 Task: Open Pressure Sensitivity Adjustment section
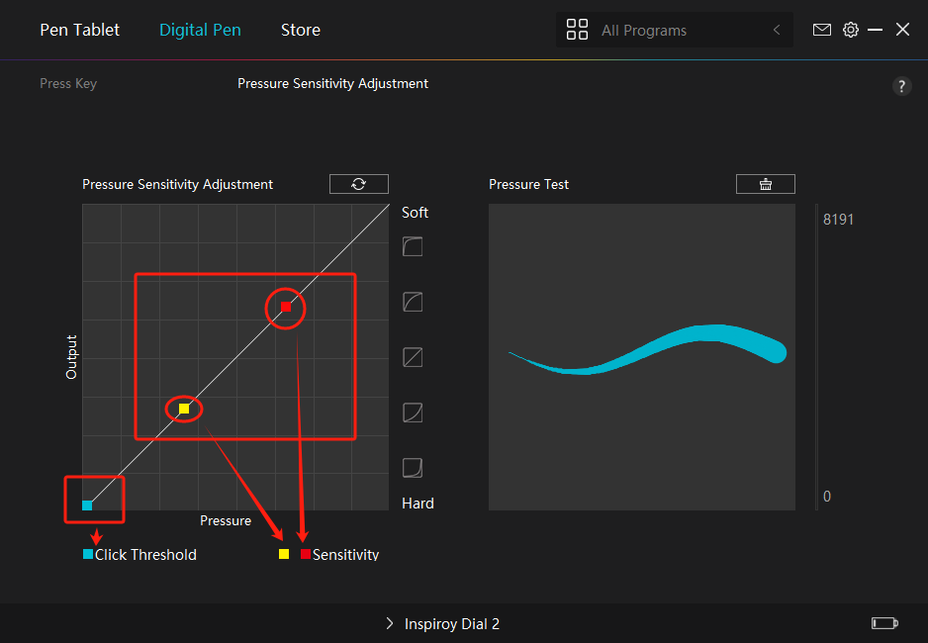332,84
